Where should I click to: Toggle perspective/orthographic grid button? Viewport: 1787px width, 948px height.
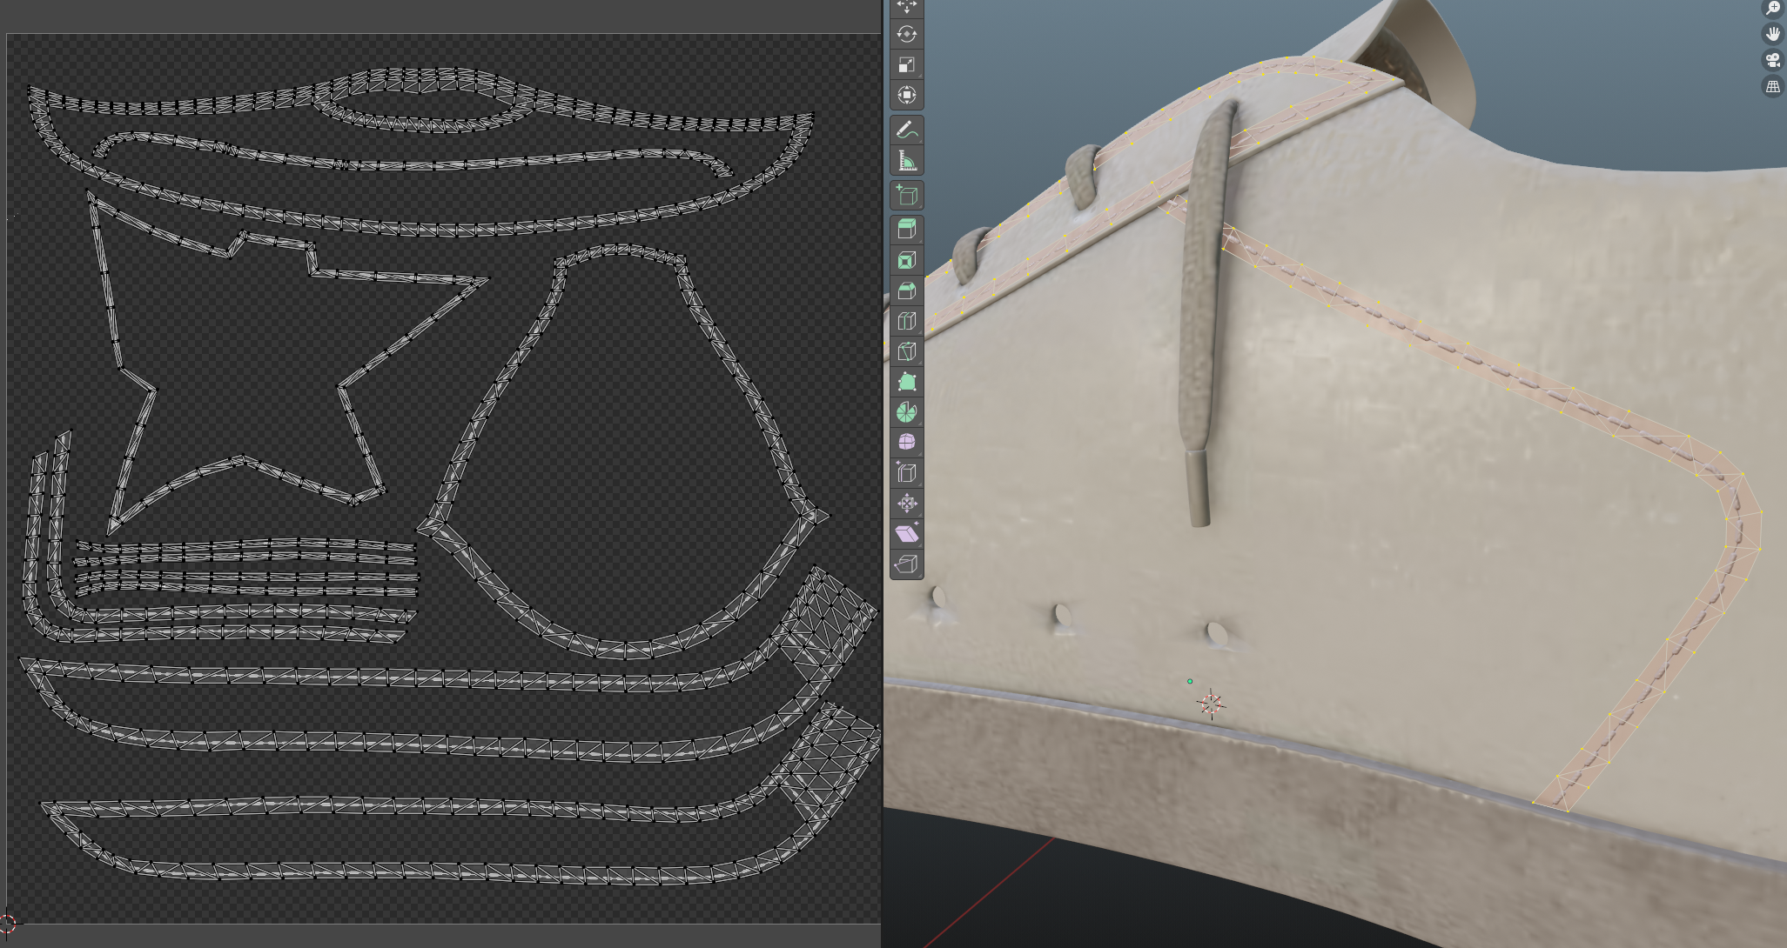[x=1772, y=86]
